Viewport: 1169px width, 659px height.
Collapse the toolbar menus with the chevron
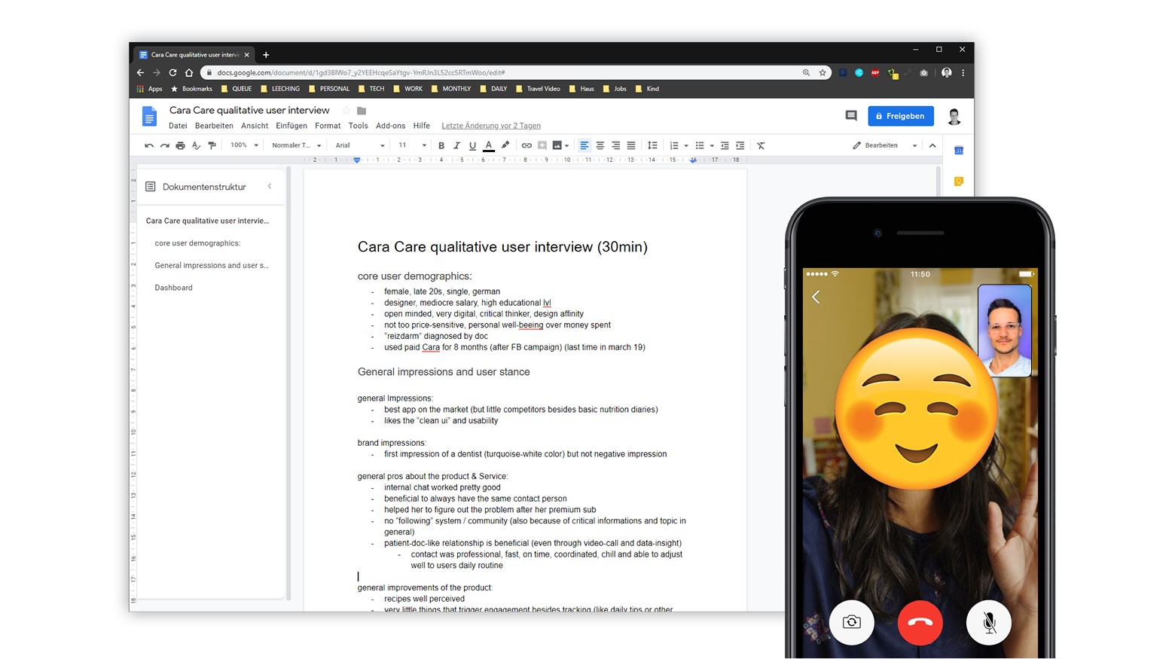932,145
